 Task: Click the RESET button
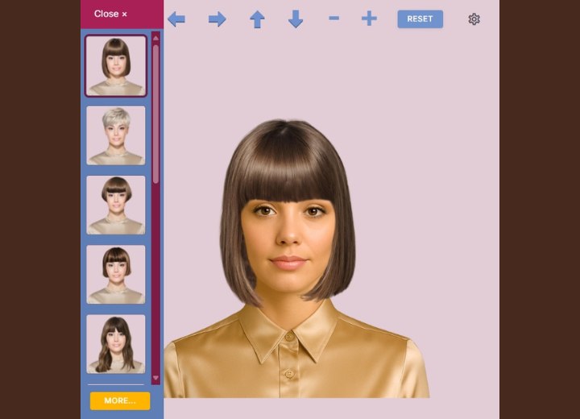click(x=420, y=19)
